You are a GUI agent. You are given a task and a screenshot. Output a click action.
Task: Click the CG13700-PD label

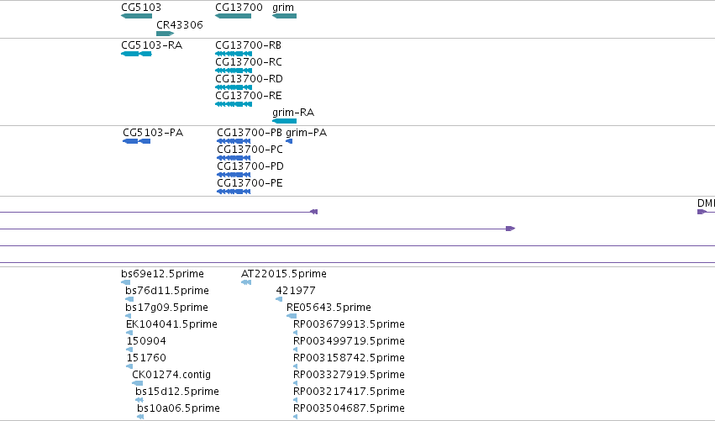pos(250,166)
